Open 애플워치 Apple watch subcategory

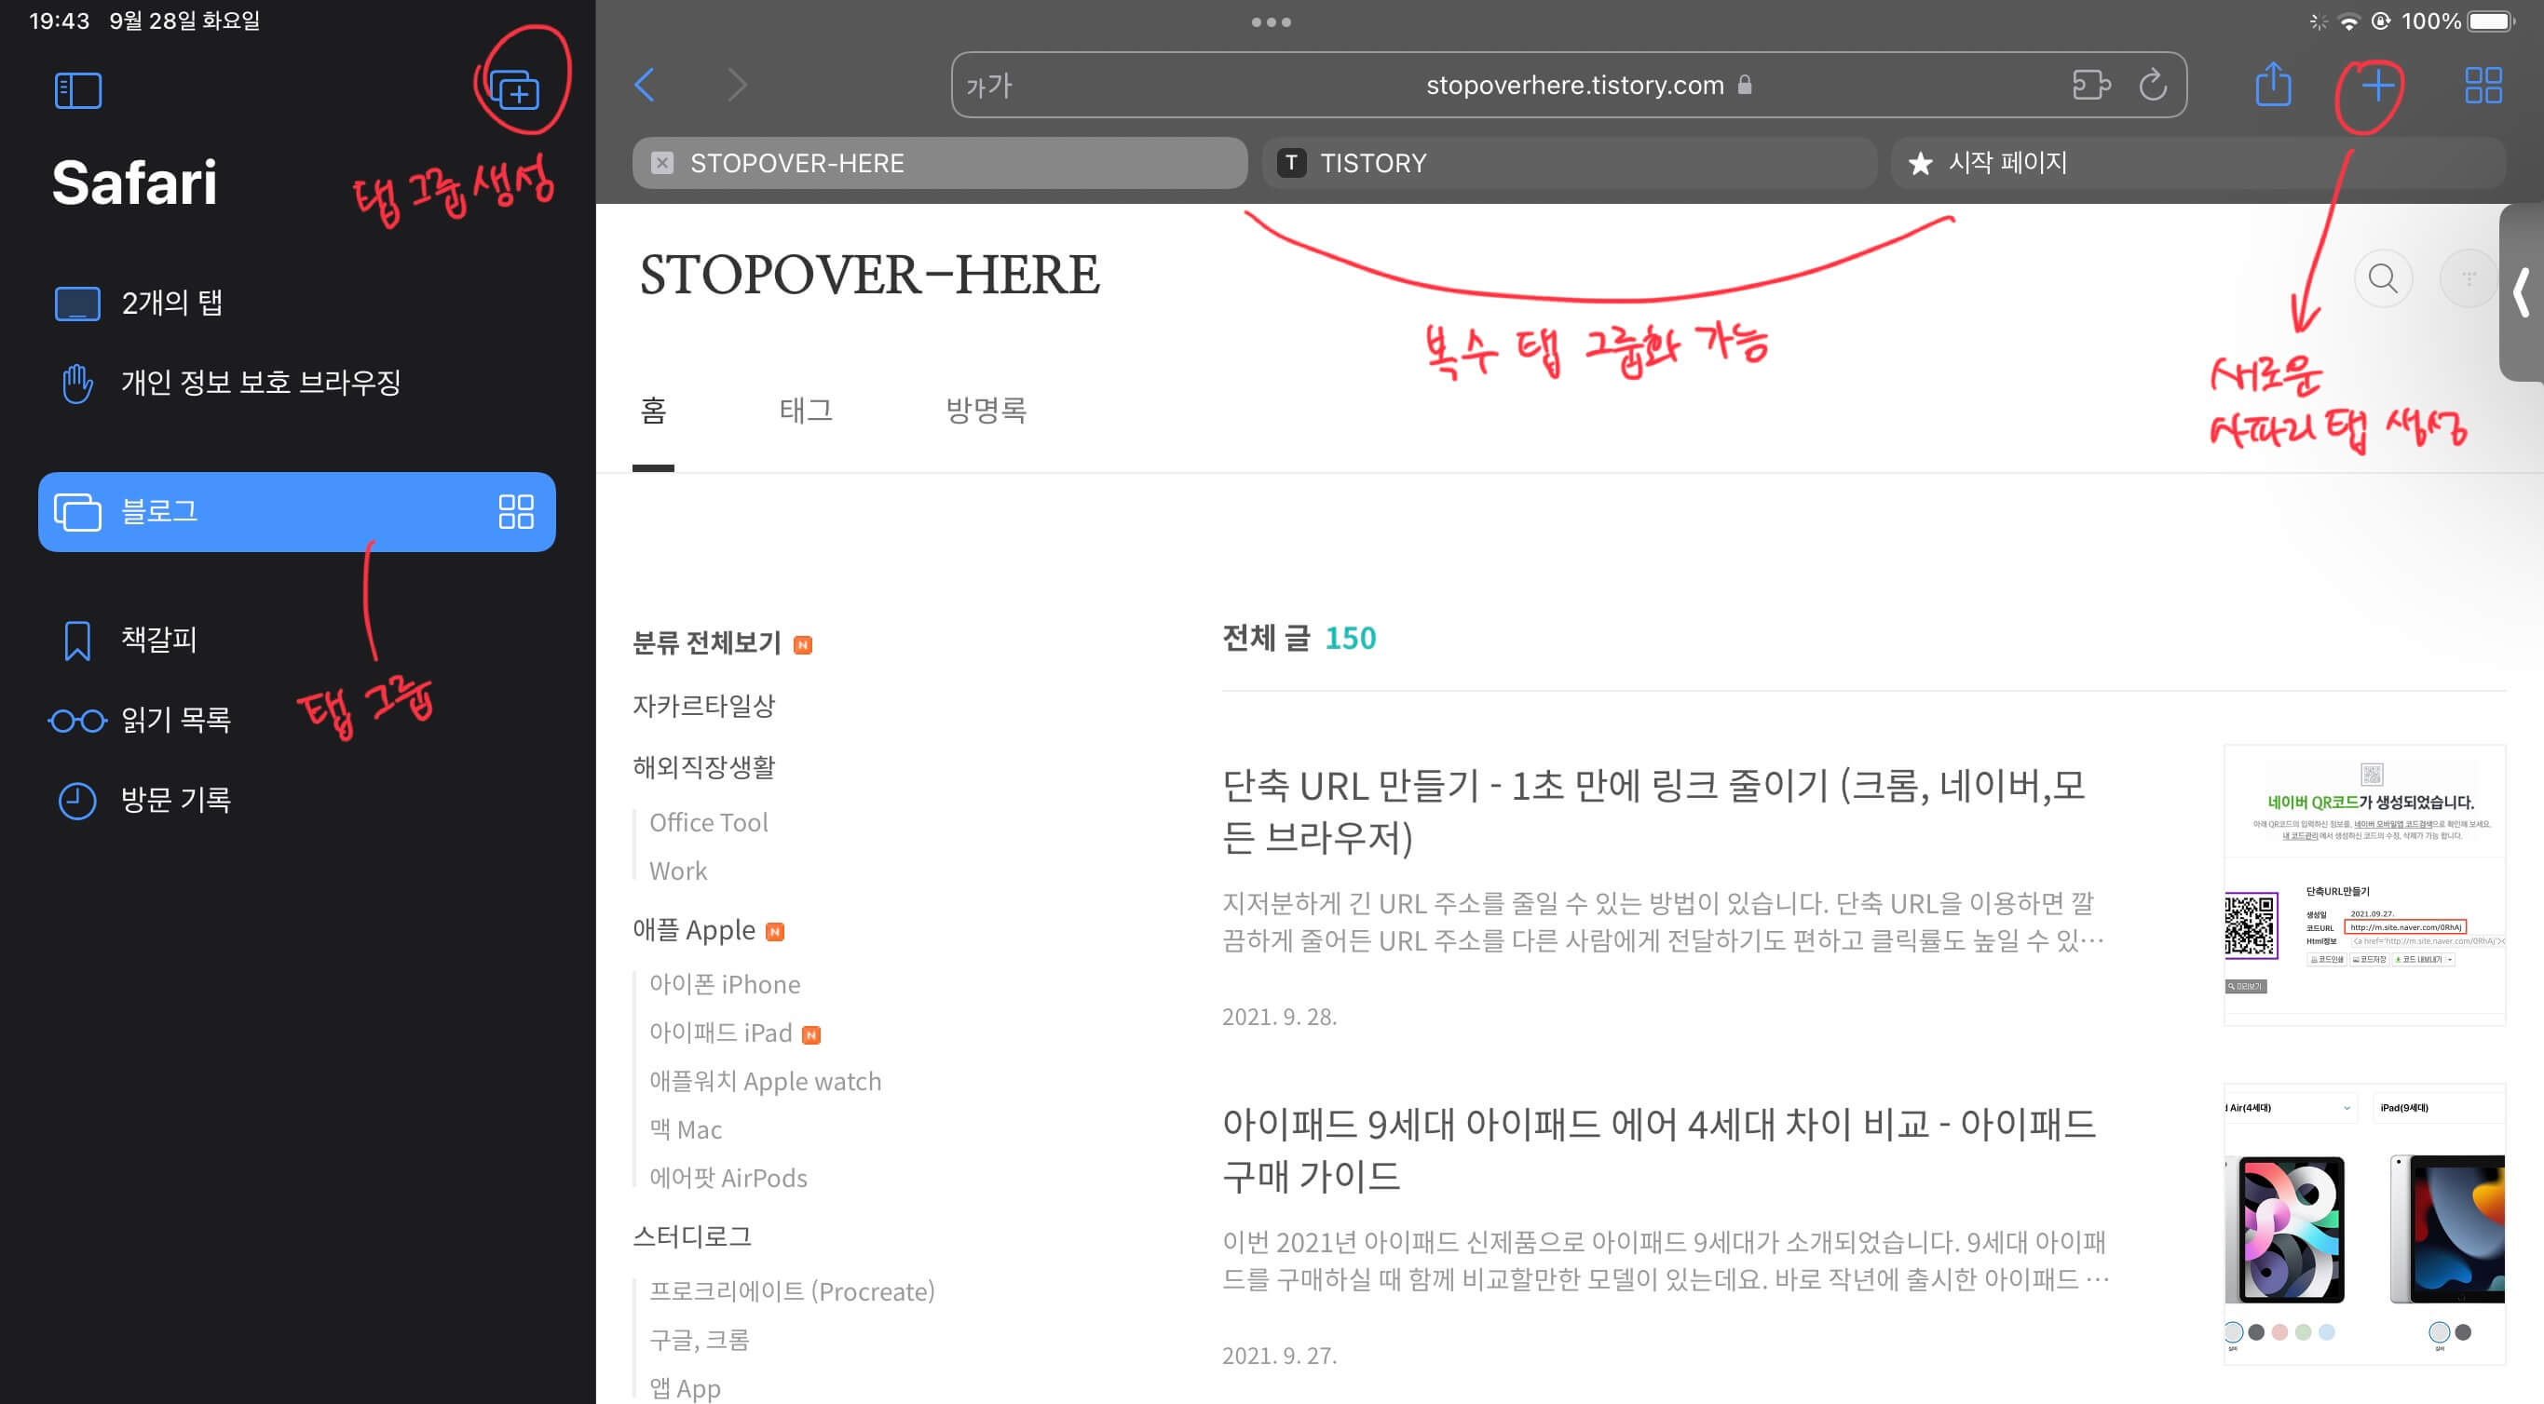pos(765,1081)
